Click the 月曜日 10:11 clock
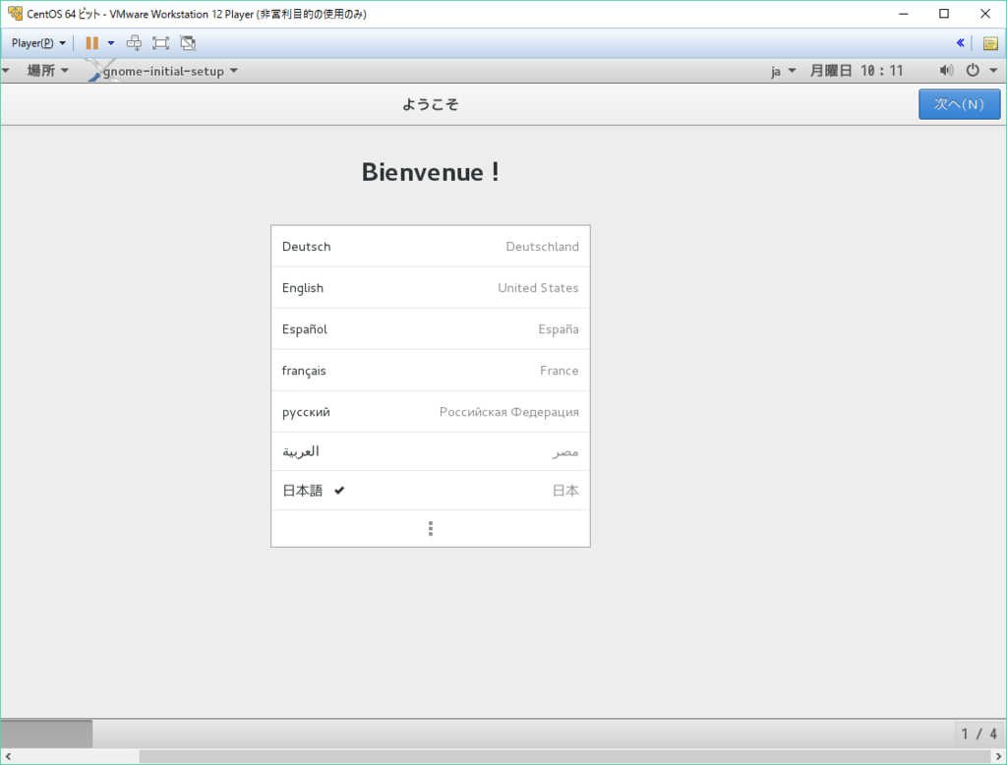Screen dimensions: 1007x765 (857, 71)
